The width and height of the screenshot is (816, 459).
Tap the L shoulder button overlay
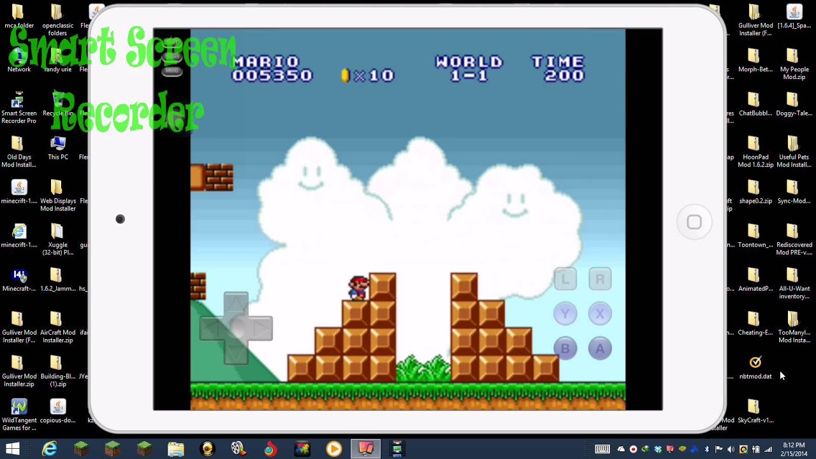(565, 279)
